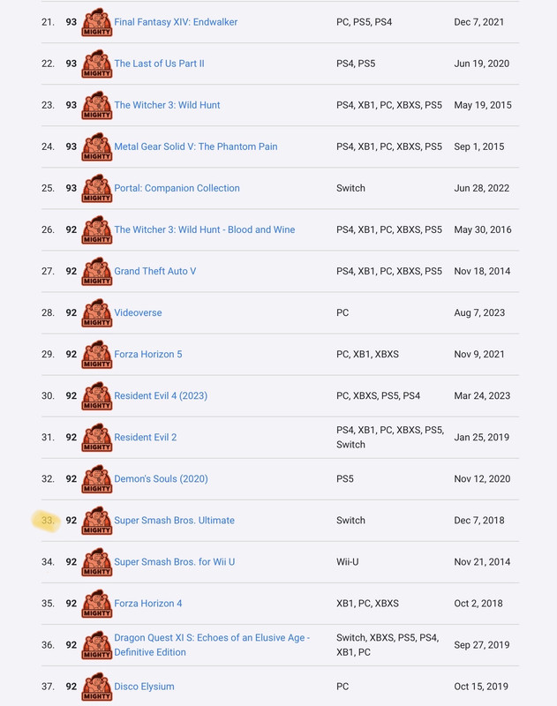Screen dimensions: 557x706
Task: Click Mighty badge icon beside Grand Theft Auto V
Action: (x=97, y=272)
